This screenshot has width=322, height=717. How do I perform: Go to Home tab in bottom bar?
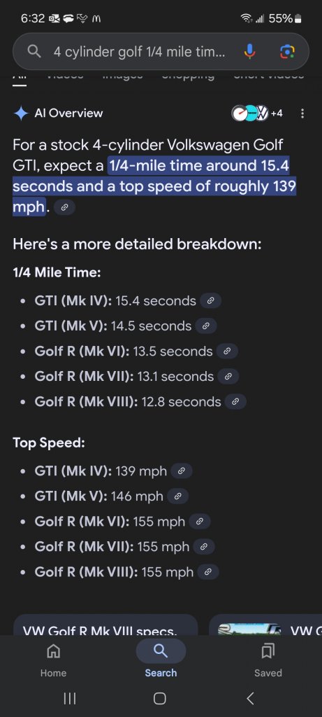point(53,658)
